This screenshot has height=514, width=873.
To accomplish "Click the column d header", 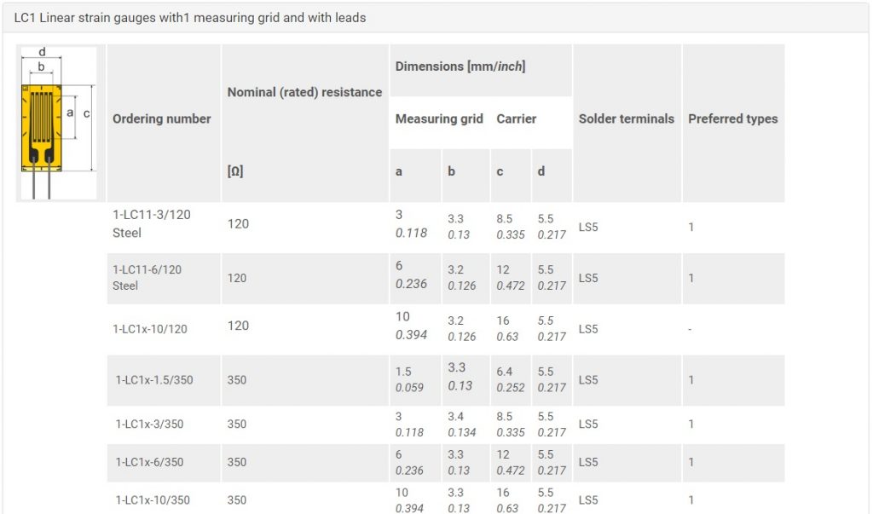I will tap(541, 171).
